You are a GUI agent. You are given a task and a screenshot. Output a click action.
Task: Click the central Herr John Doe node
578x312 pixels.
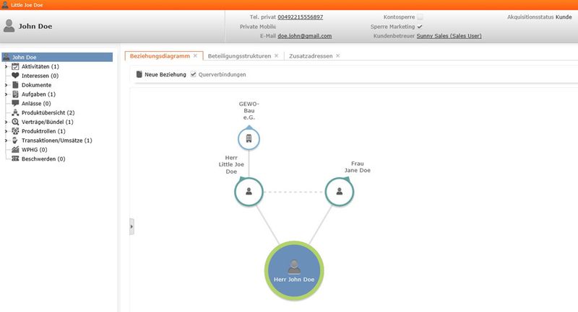pyautogui.click(x=294, y=271)
